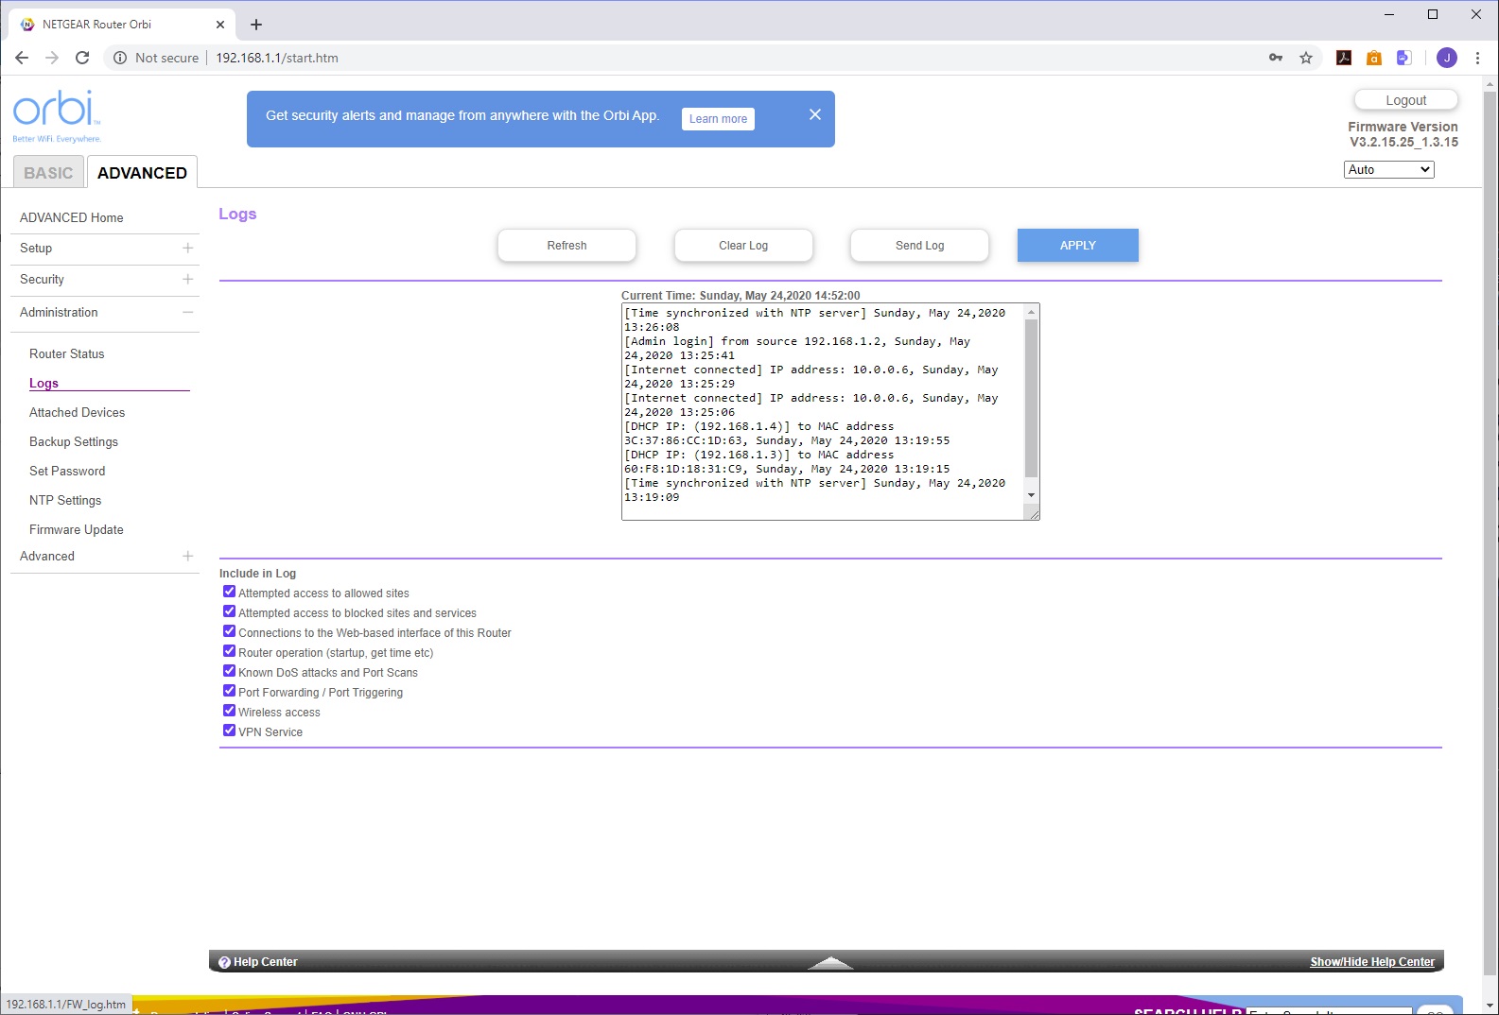Click the log scrollbar down arrow

pyautogui.click(x=1032, y=495)
